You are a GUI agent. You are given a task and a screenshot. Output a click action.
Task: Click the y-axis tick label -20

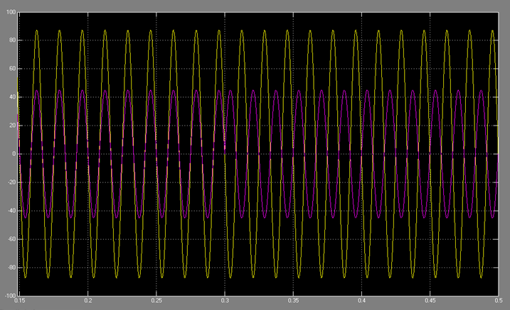point(11,182)
